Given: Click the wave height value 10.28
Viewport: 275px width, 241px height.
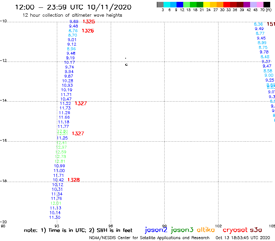Looking at the screenshot, I should pyautogui.click(x=68, y=81).
